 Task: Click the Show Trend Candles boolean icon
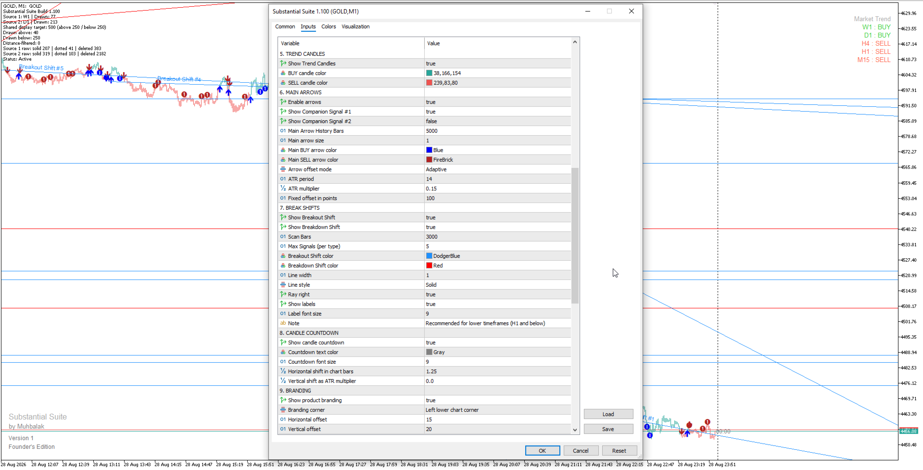[283, 64]
